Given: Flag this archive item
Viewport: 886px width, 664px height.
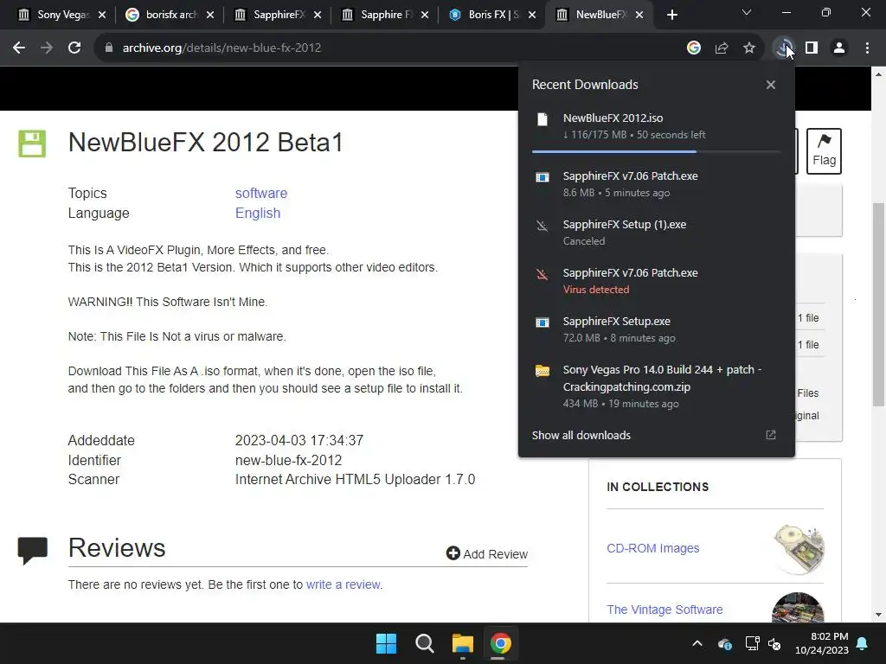Looking at the screenshot, I should point(824,150).
